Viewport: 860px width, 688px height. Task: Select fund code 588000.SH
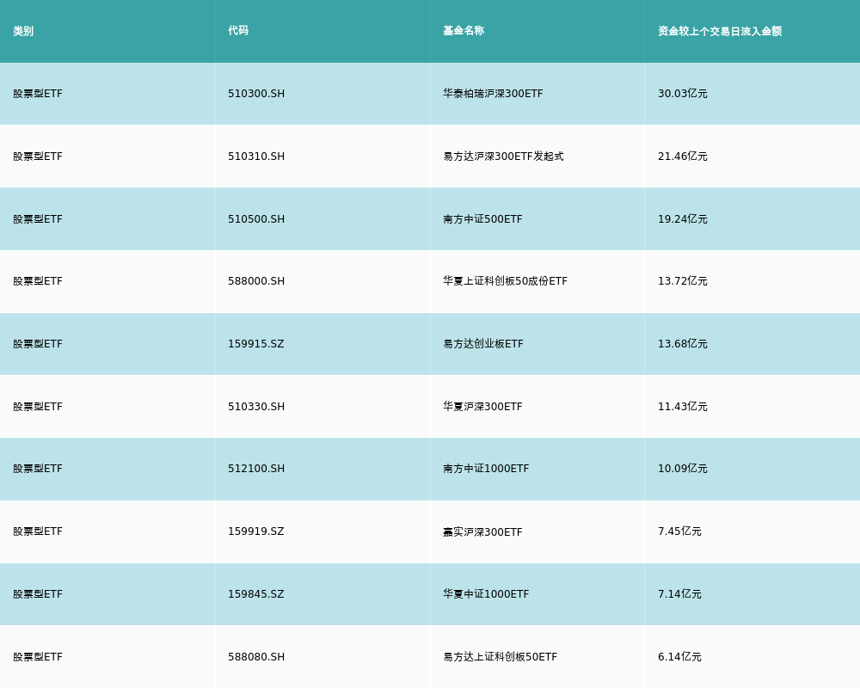(256, 281)
